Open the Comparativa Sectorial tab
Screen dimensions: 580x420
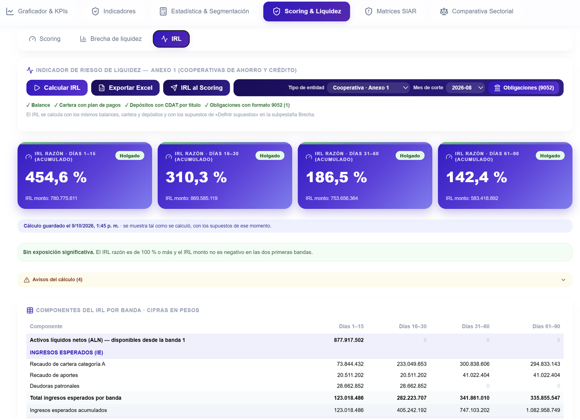[477, 11]
